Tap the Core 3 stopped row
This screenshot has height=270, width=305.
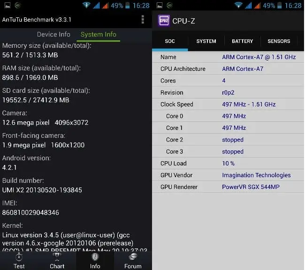228,151
